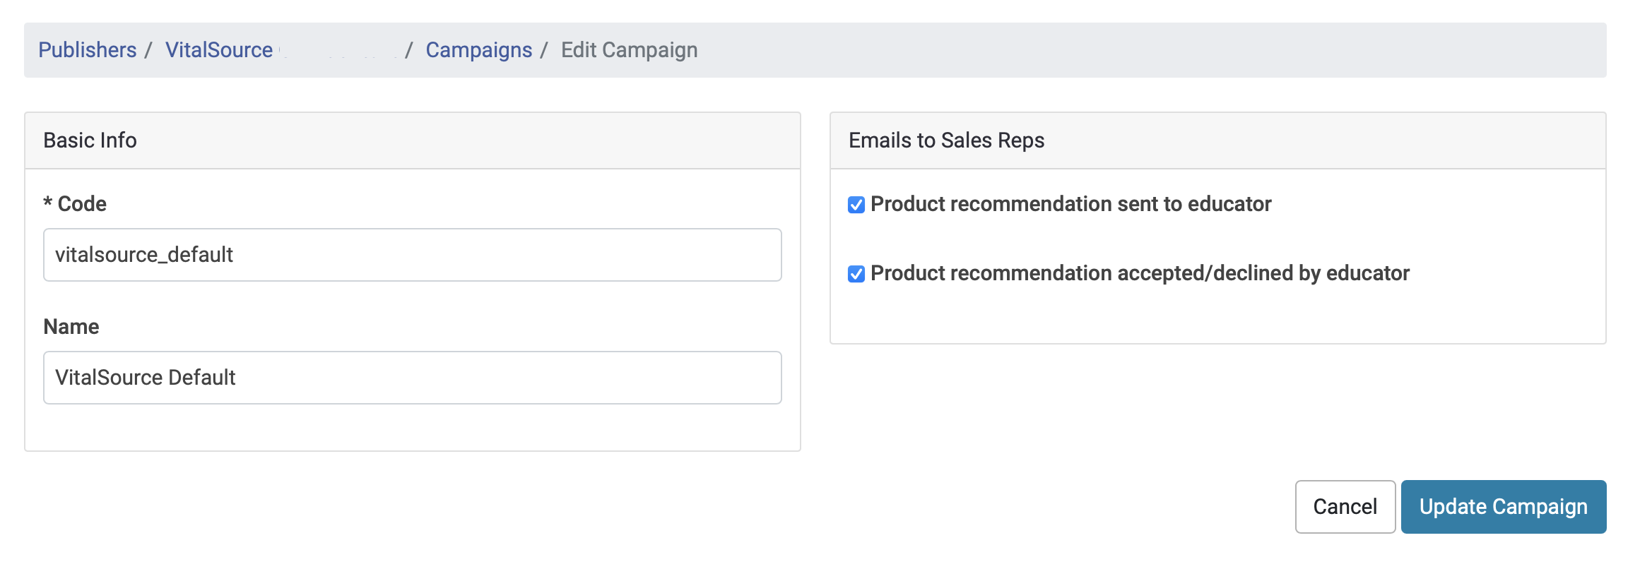Screen dimensions: 1652x569
Task: Click the Basic Info panel header
Action: [90, 140]
